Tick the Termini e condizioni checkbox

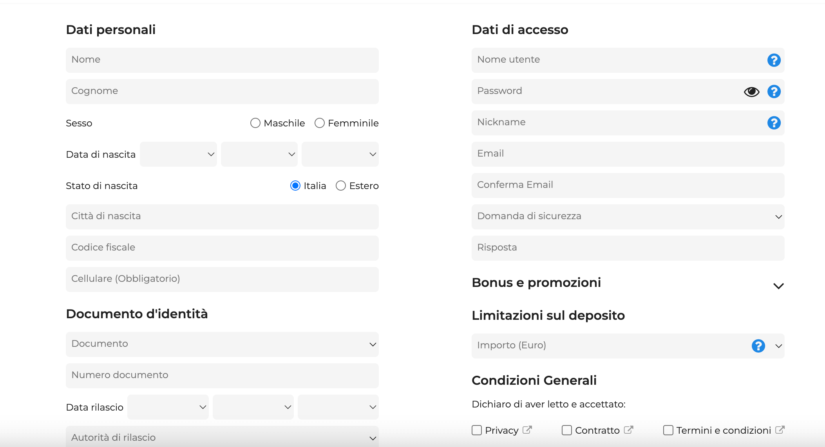tap(668, 430)
